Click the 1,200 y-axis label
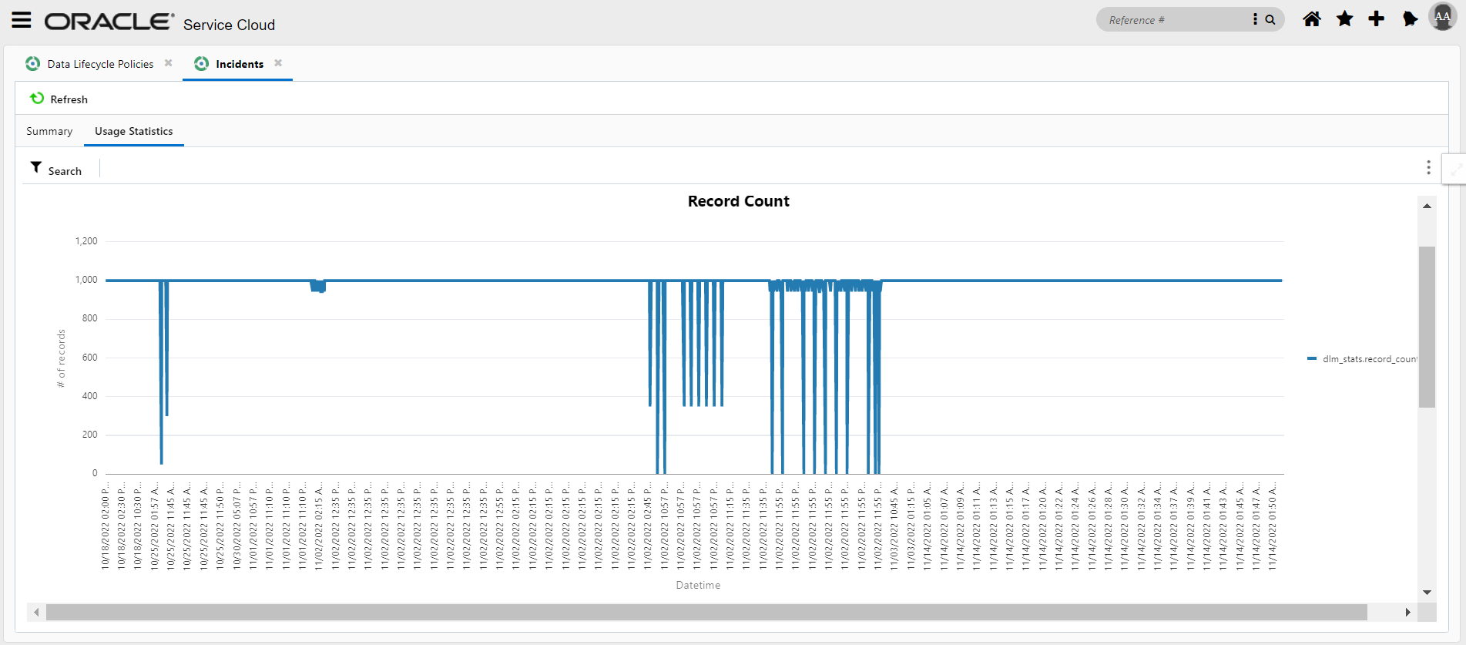The height and width of the screenshot is (645, 1466). [x=86, y=241]
